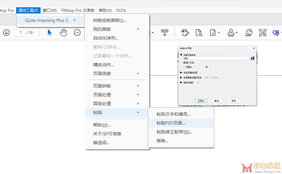
Task: Choose 移除... submenu item
Action: pyautogui.click(x=181, y=141)
